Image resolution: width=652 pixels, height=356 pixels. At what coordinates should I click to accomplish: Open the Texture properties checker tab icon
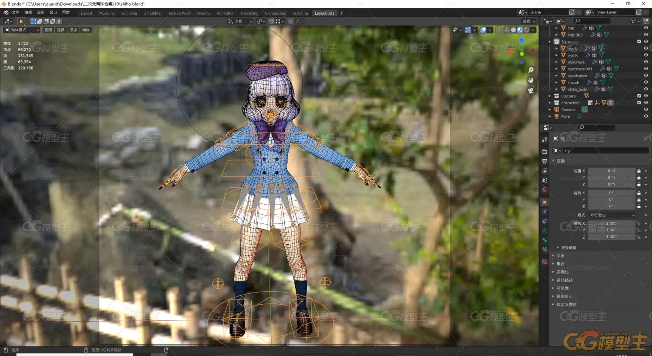[x=545, y=262]
